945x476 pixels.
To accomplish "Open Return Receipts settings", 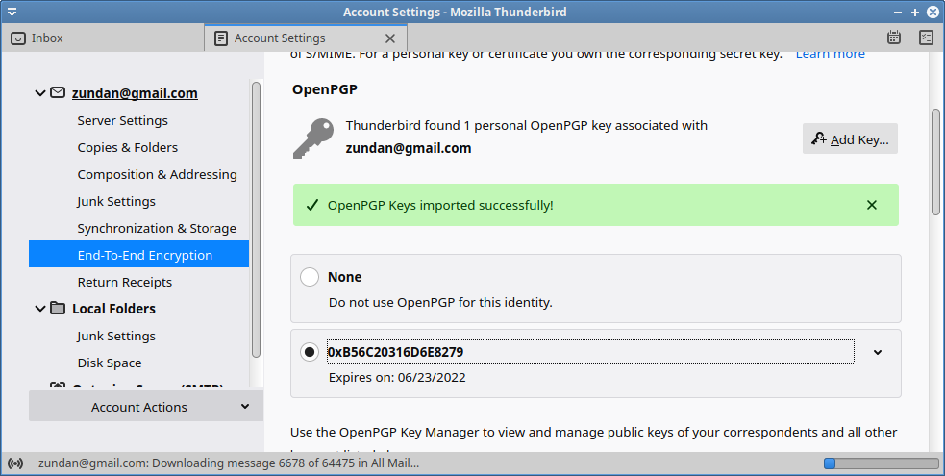I will [x=124, y=282].
